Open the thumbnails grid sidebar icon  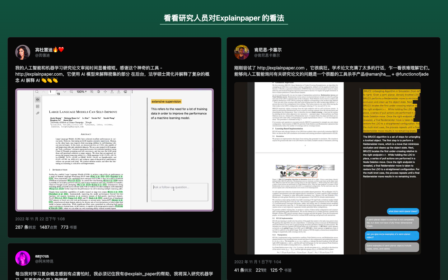coord(38,100)
